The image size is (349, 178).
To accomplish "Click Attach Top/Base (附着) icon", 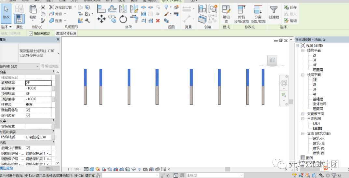I will (x=241, y=12).
